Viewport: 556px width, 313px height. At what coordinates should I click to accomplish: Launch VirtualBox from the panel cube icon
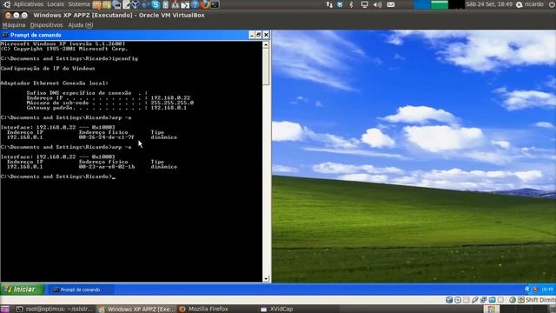tap(136, 4)
